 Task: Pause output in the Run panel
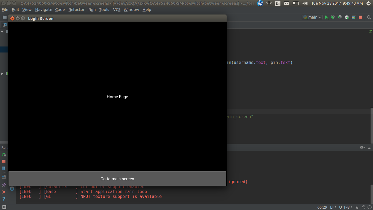(x=4, y=168)
